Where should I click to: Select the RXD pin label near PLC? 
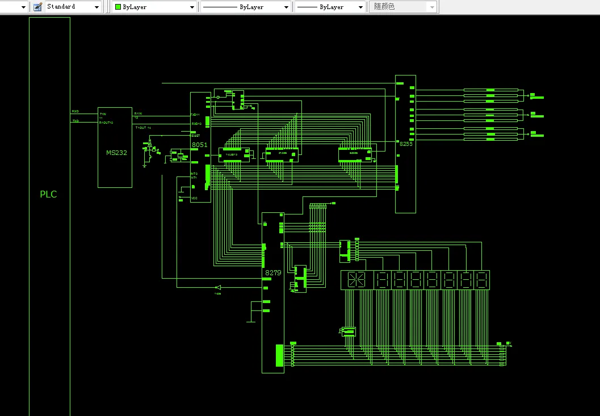click(75, 111)
